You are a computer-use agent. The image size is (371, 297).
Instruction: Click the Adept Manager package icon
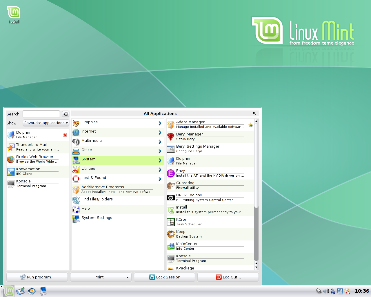click(171, 124)
